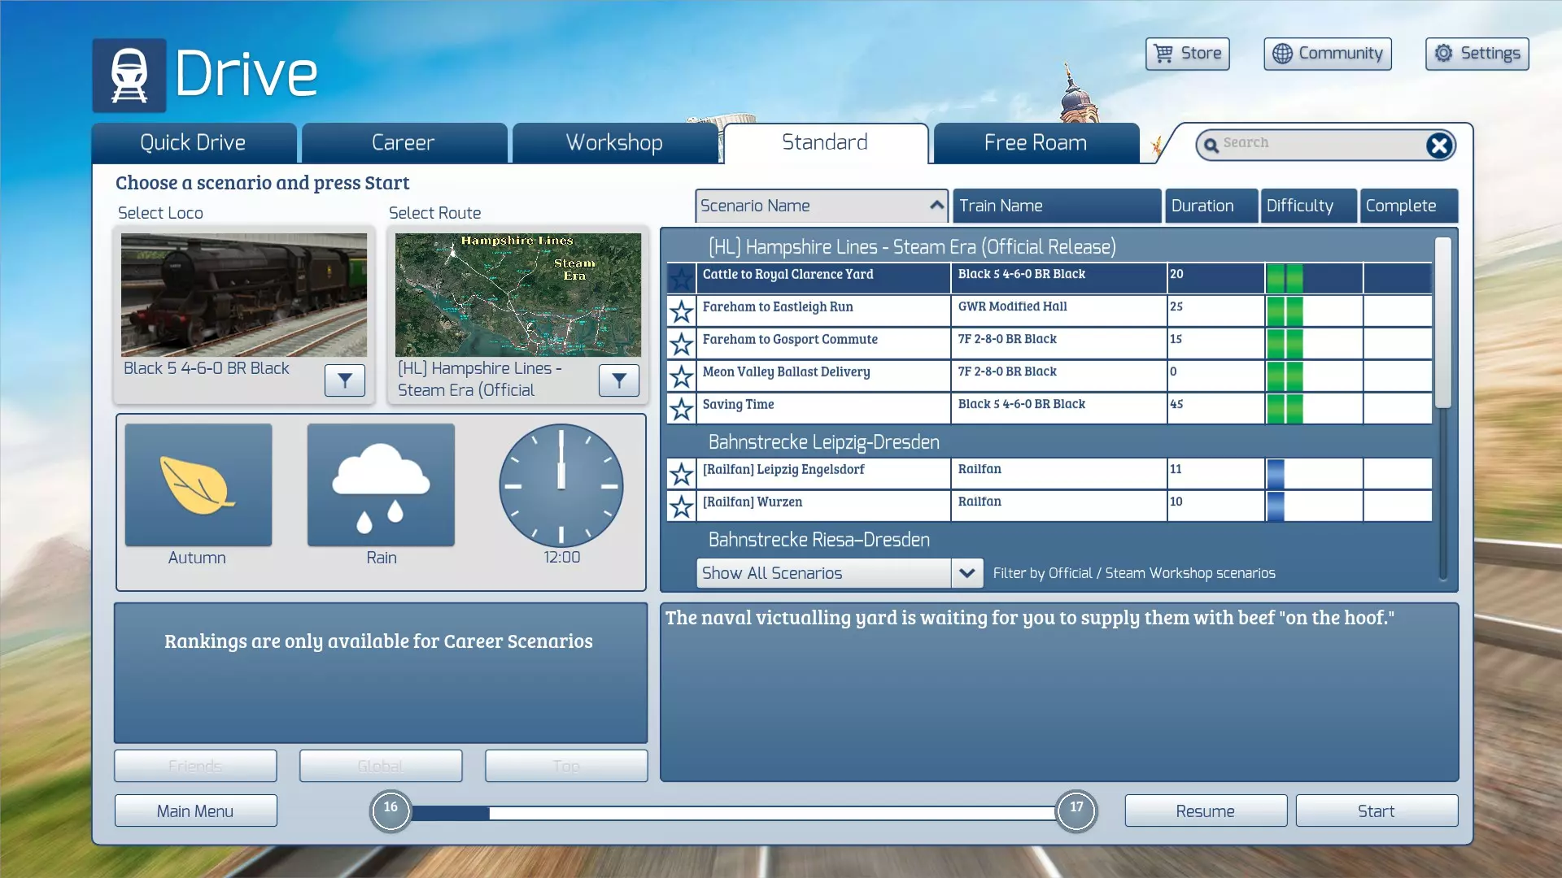Click the level progress bar between 16 and 17

732,812
